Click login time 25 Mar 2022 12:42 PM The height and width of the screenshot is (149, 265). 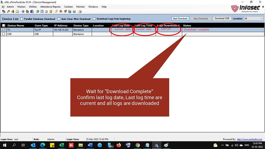(x=97, y=139)
